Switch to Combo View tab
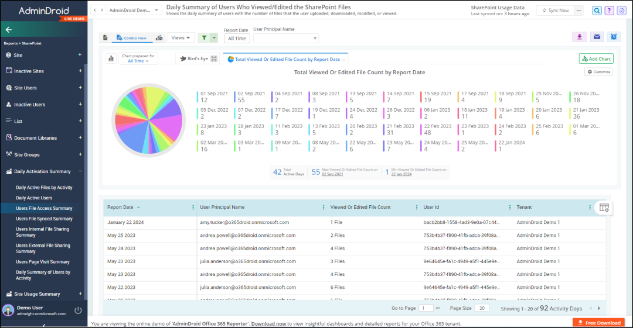Screen dimensions: 633x328 tap(132, 38)
